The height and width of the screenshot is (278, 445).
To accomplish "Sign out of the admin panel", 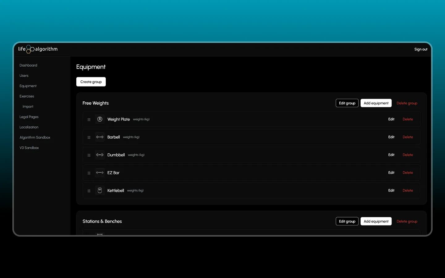I will coord(421,49).
